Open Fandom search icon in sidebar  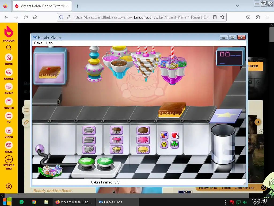pyautogui.click(x=9, y=47)
